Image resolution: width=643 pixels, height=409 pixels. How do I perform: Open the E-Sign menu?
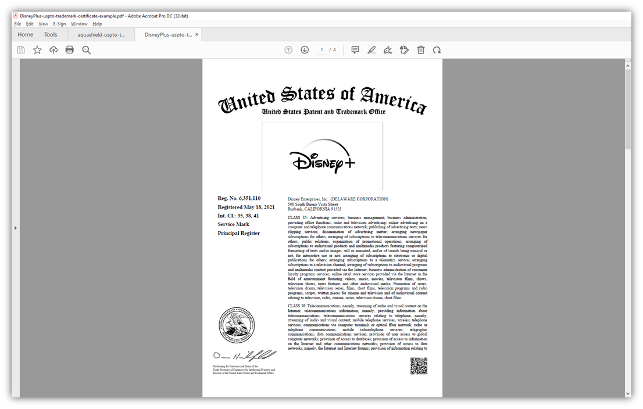59,24
